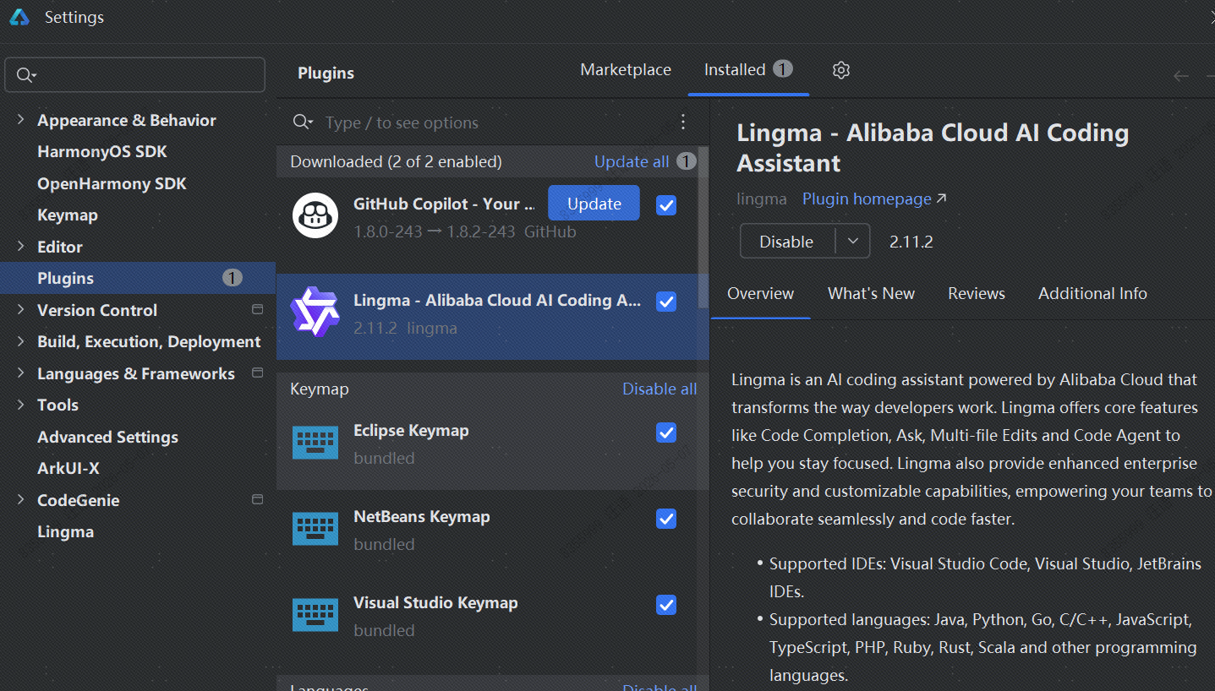Open the Disable button dropdown arrow
Screen dimensions: 1215x691
tap(853, 242)
